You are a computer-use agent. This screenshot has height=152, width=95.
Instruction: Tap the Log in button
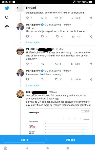point(25,140)
